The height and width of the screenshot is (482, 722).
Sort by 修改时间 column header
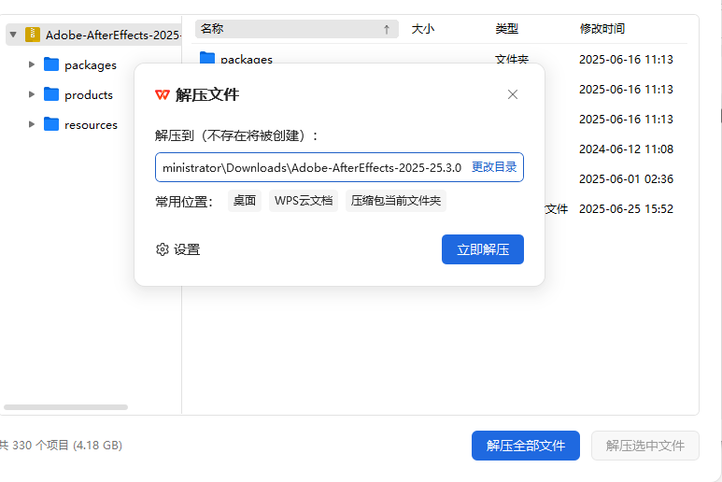click(x=602, y=29)
